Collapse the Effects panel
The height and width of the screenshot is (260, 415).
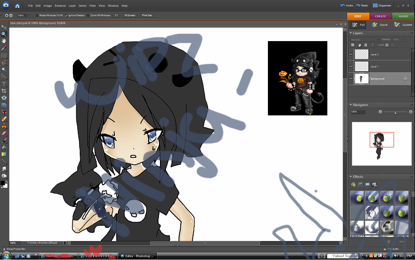coord(351,177)
